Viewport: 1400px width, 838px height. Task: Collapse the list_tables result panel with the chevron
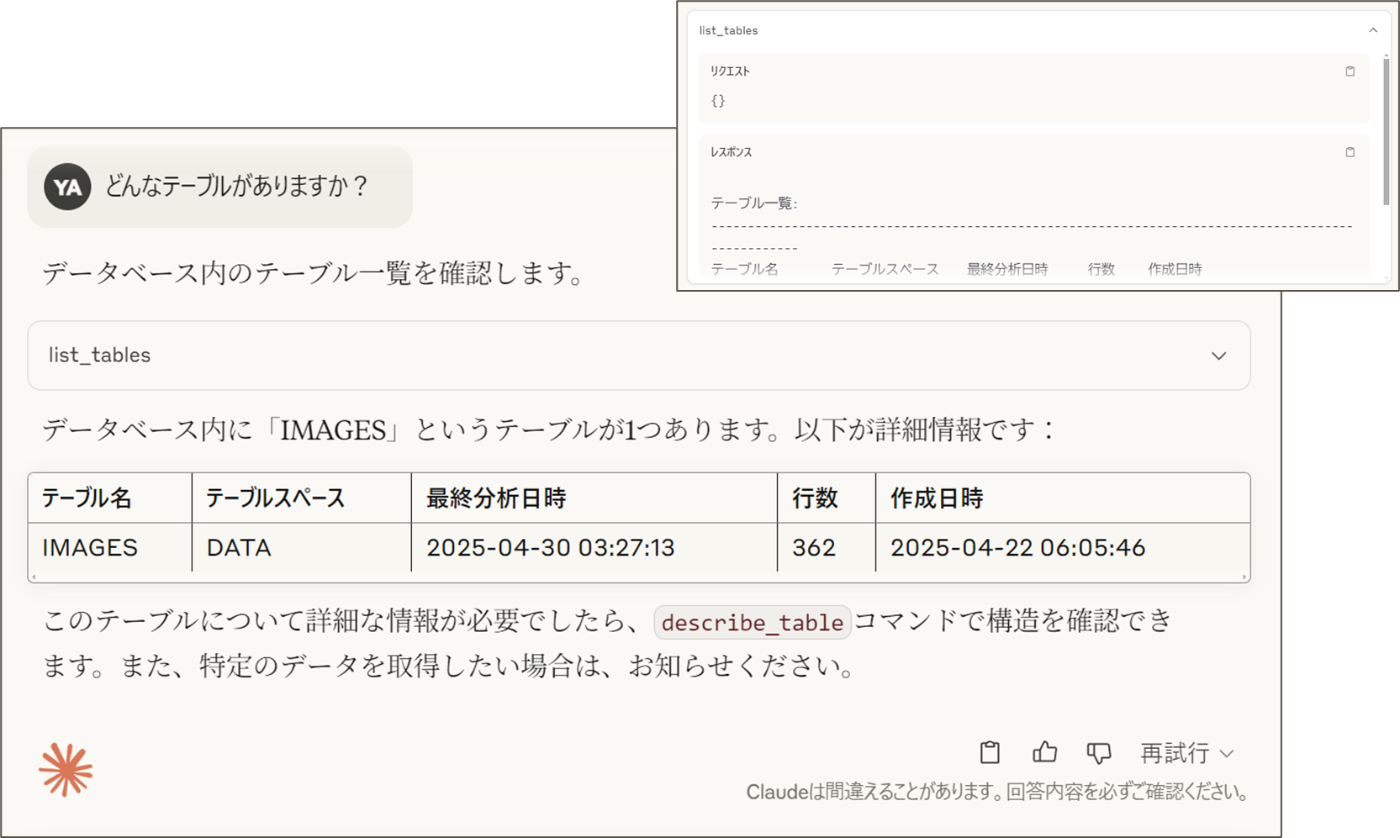(x=1374, y=29)
